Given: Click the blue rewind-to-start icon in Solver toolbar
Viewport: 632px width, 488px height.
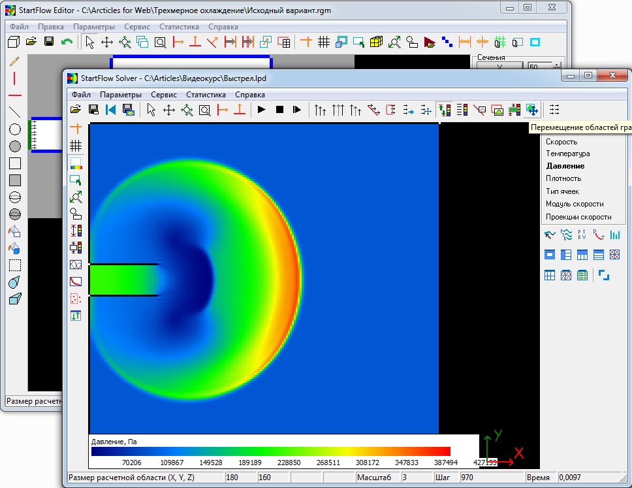Looking at the screenshot, I should [x=111, y=109].
